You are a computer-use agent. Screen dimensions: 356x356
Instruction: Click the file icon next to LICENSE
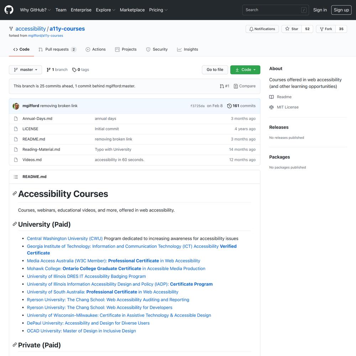[x=16, y=129]
